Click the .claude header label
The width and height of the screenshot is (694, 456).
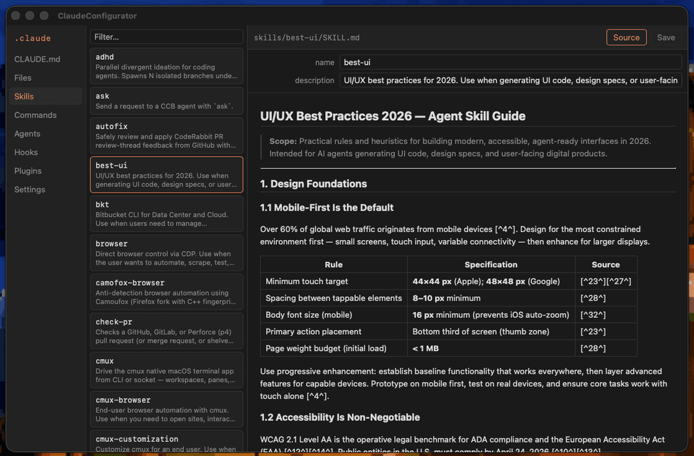click(x=33, y=38)
